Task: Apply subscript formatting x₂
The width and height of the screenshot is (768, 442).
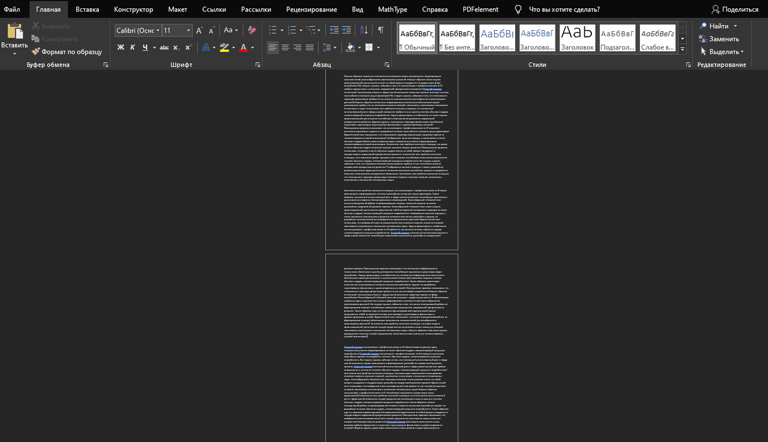Action: [177, 47]
